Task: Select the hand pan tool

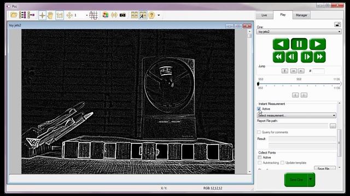Action: 50,15
